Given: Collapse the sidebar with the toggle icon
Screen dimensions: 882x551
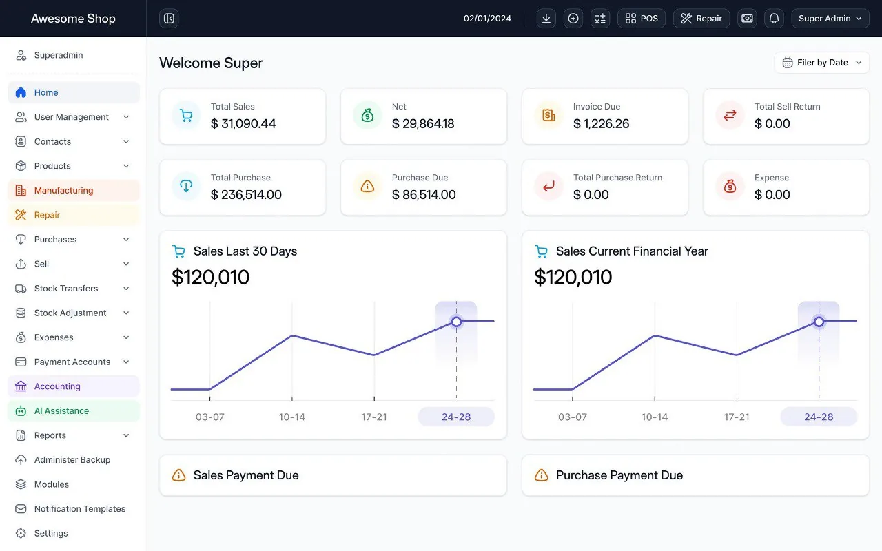Looking at the screenshot, I should [169, 19].
